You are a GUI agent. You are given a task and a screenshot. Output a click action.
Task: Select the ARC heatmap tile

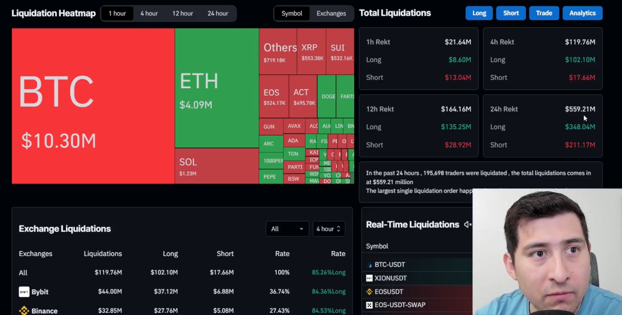pos(271,144)
